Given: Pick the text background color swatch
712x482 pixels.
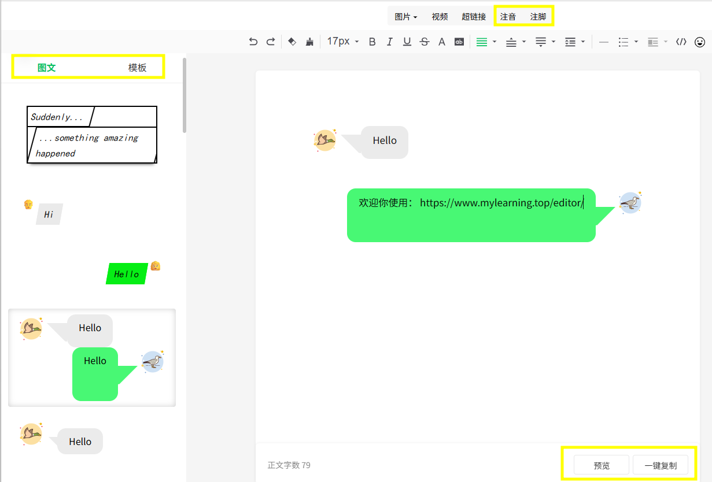Looking at the screenshot, I should tap(459, 42).
